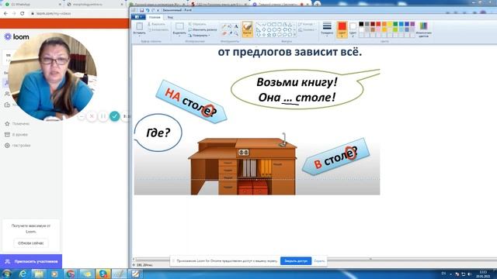Expand the Brushes dropdown arrow
Image resolution: width=497 pixels, height=279 pixels.
[247, 36]
